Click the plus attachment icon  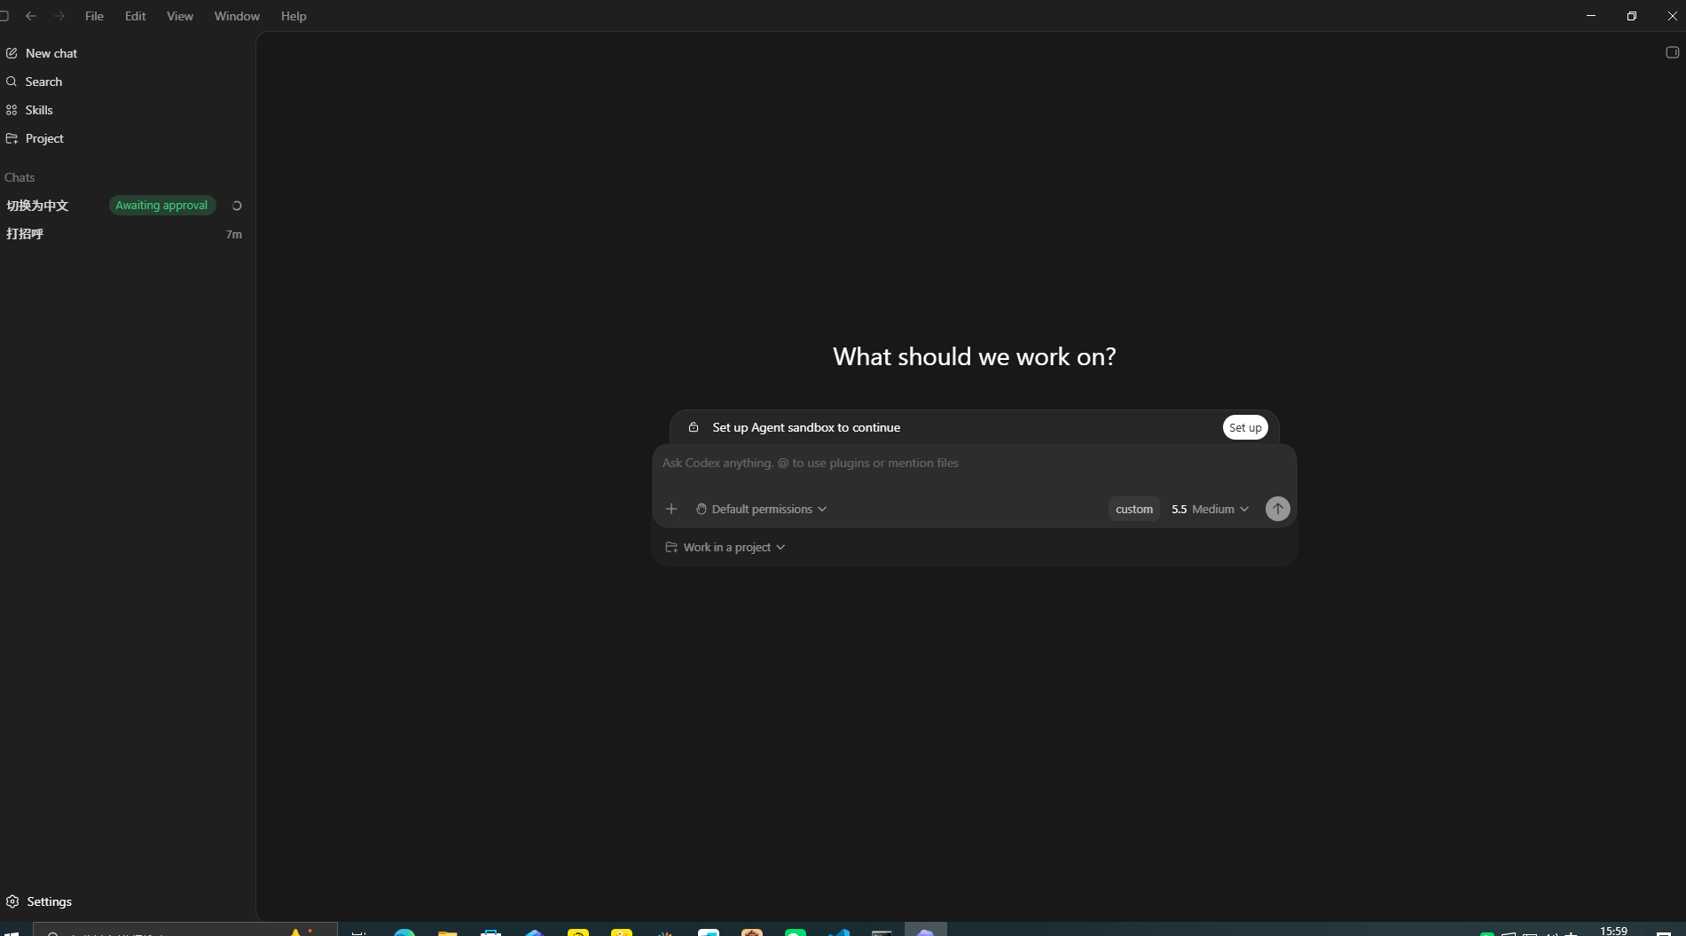[x=671, y=509]
